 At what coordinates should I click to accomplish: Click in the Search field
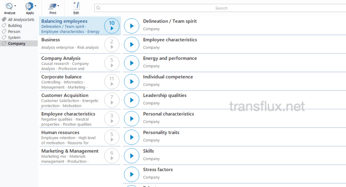(x=220, y=8)
